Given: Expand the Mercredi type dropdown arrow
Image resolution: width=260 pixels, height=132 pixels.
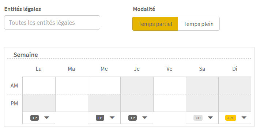Looking at the screenshot, I should pos(112,118).
